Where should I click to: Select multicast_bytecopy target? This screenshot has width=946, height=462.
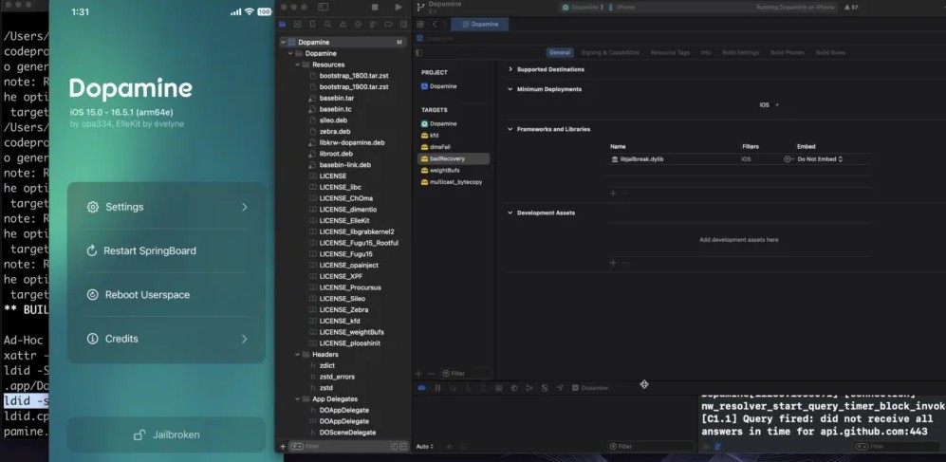pyautogui.click(x=454, y=181)
